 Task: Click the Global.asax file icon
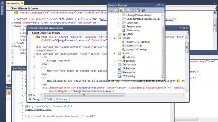click(120, 68)
